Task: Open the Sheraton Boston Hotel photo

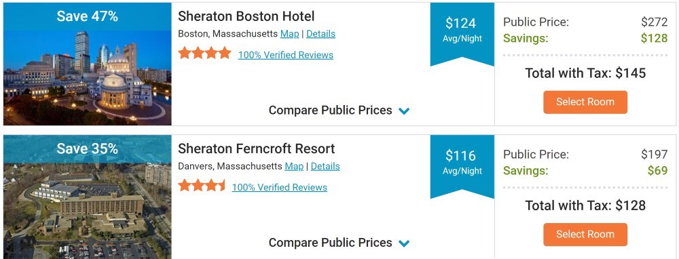Action: (x=87, y=78)
